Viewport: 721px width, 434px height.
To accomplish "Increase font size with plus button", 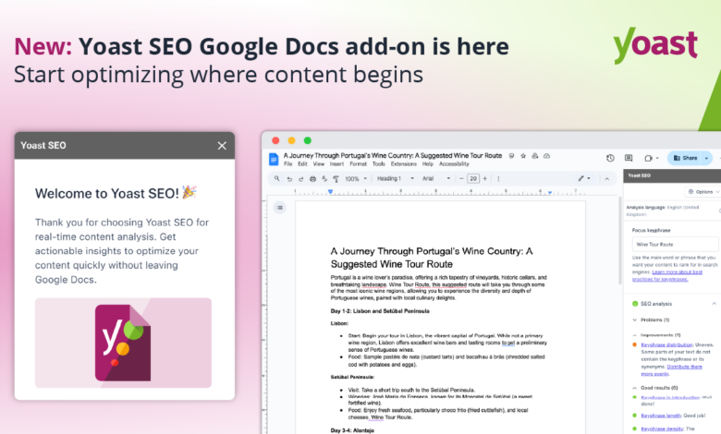I will [484, 178].
